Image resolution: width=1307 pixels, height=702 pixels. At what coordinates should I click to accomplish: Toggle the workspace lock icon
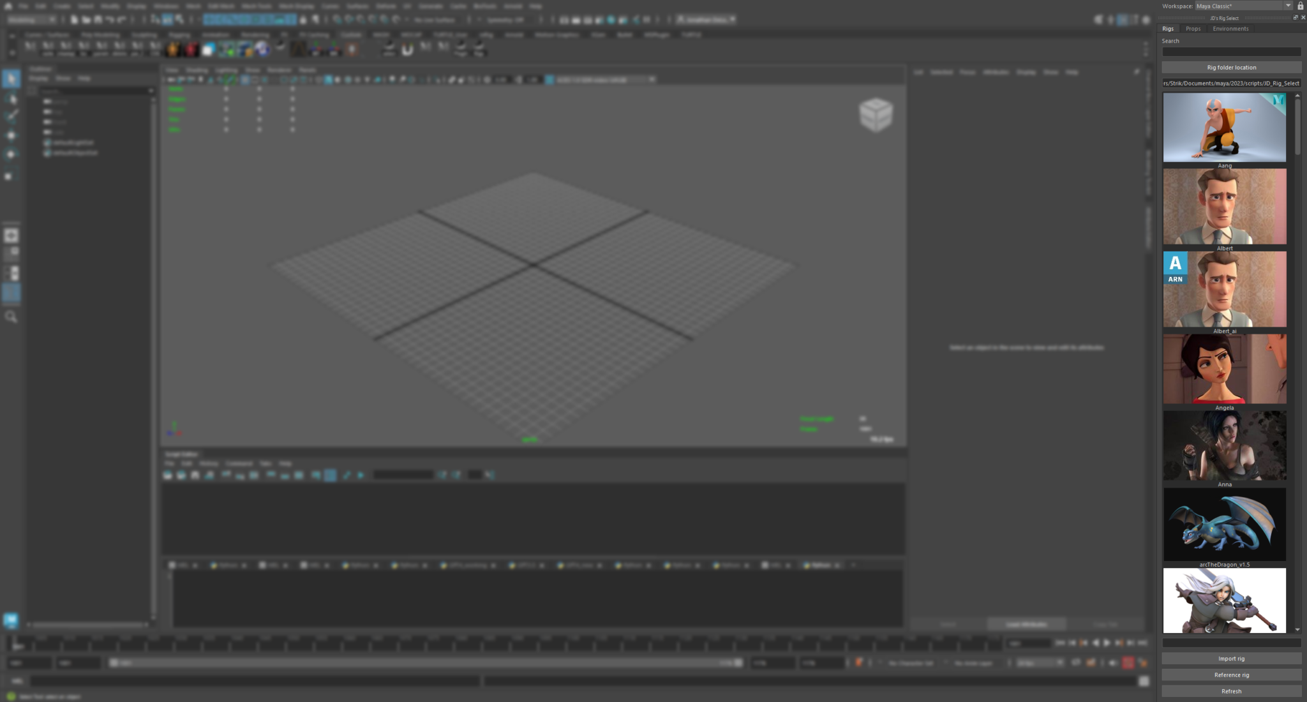coord(1302,6)
